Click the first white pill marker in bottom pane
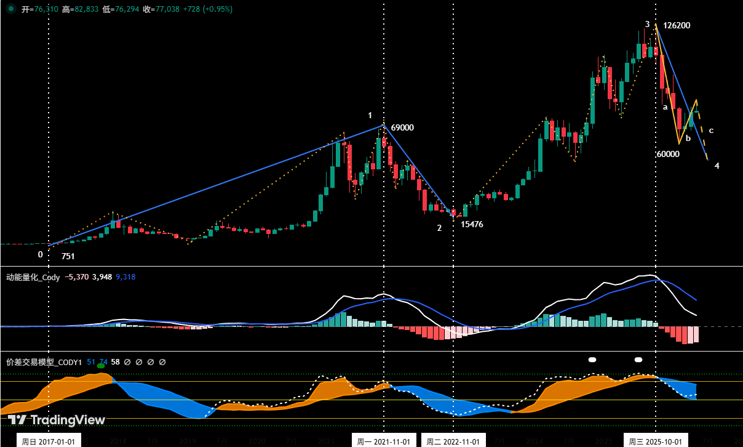 593,359
